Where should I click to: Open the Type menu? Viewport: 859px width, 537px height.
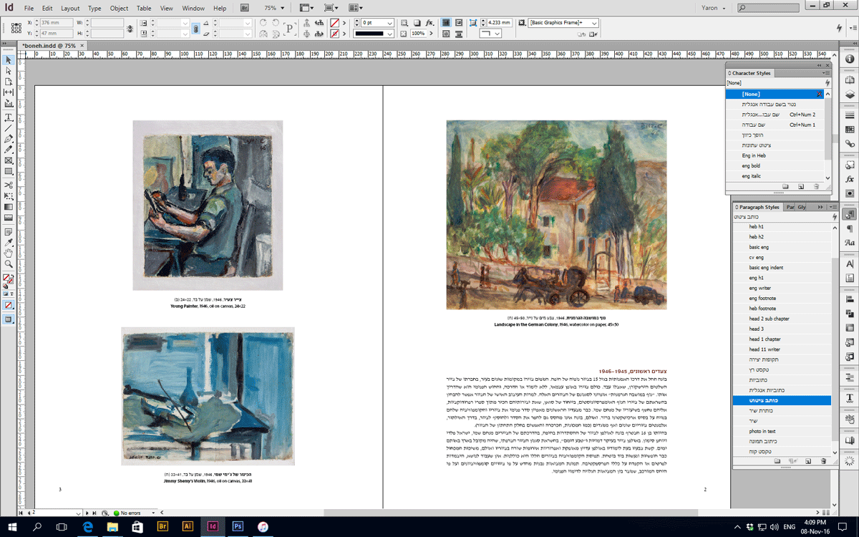click(94, 8)
